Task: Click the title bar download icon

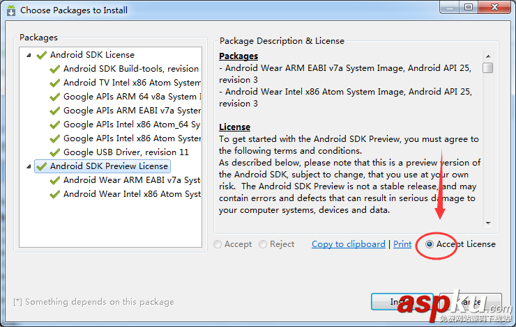Action: pyautogui.click(x=10, y=10)
